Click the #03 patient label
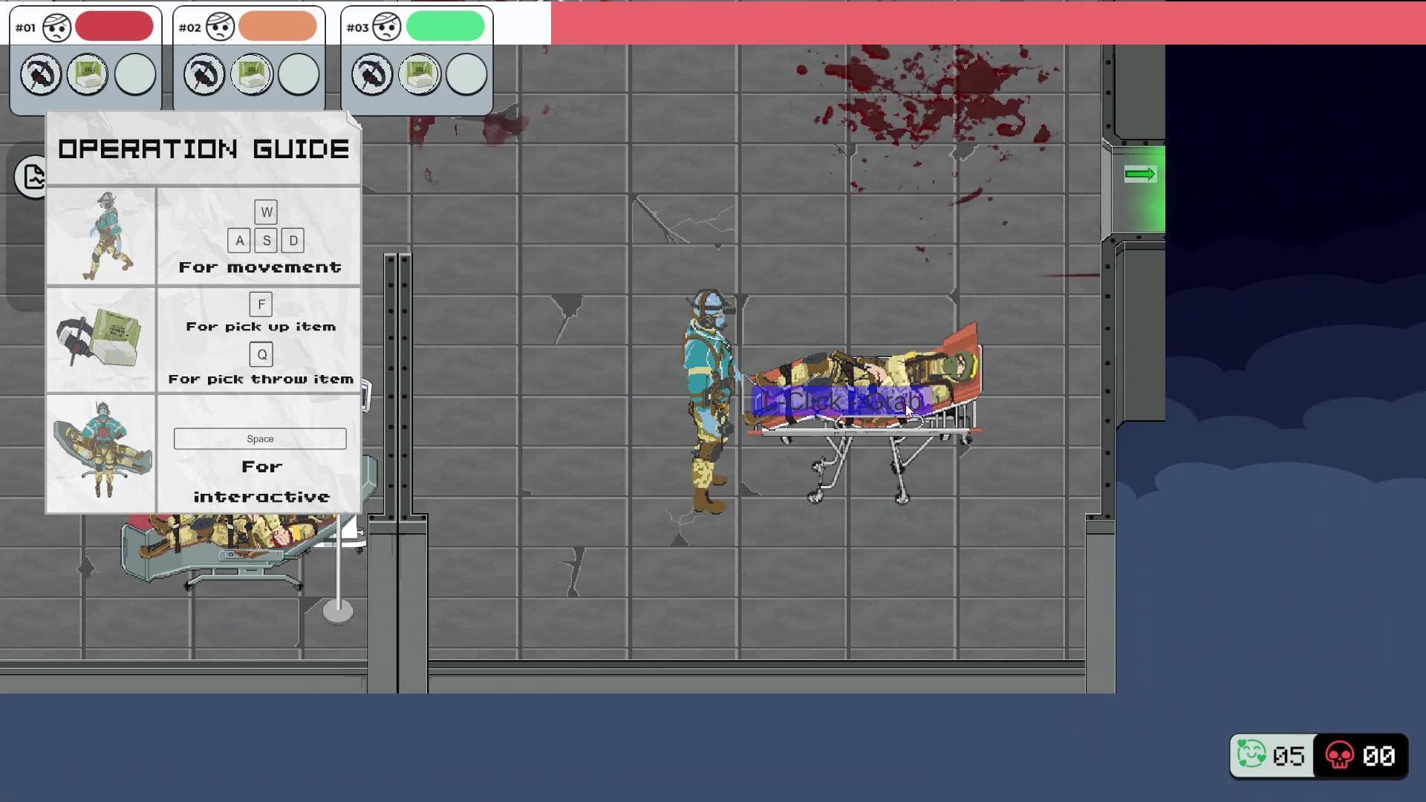The image size is (1426, 802). (x=357, y=27)
